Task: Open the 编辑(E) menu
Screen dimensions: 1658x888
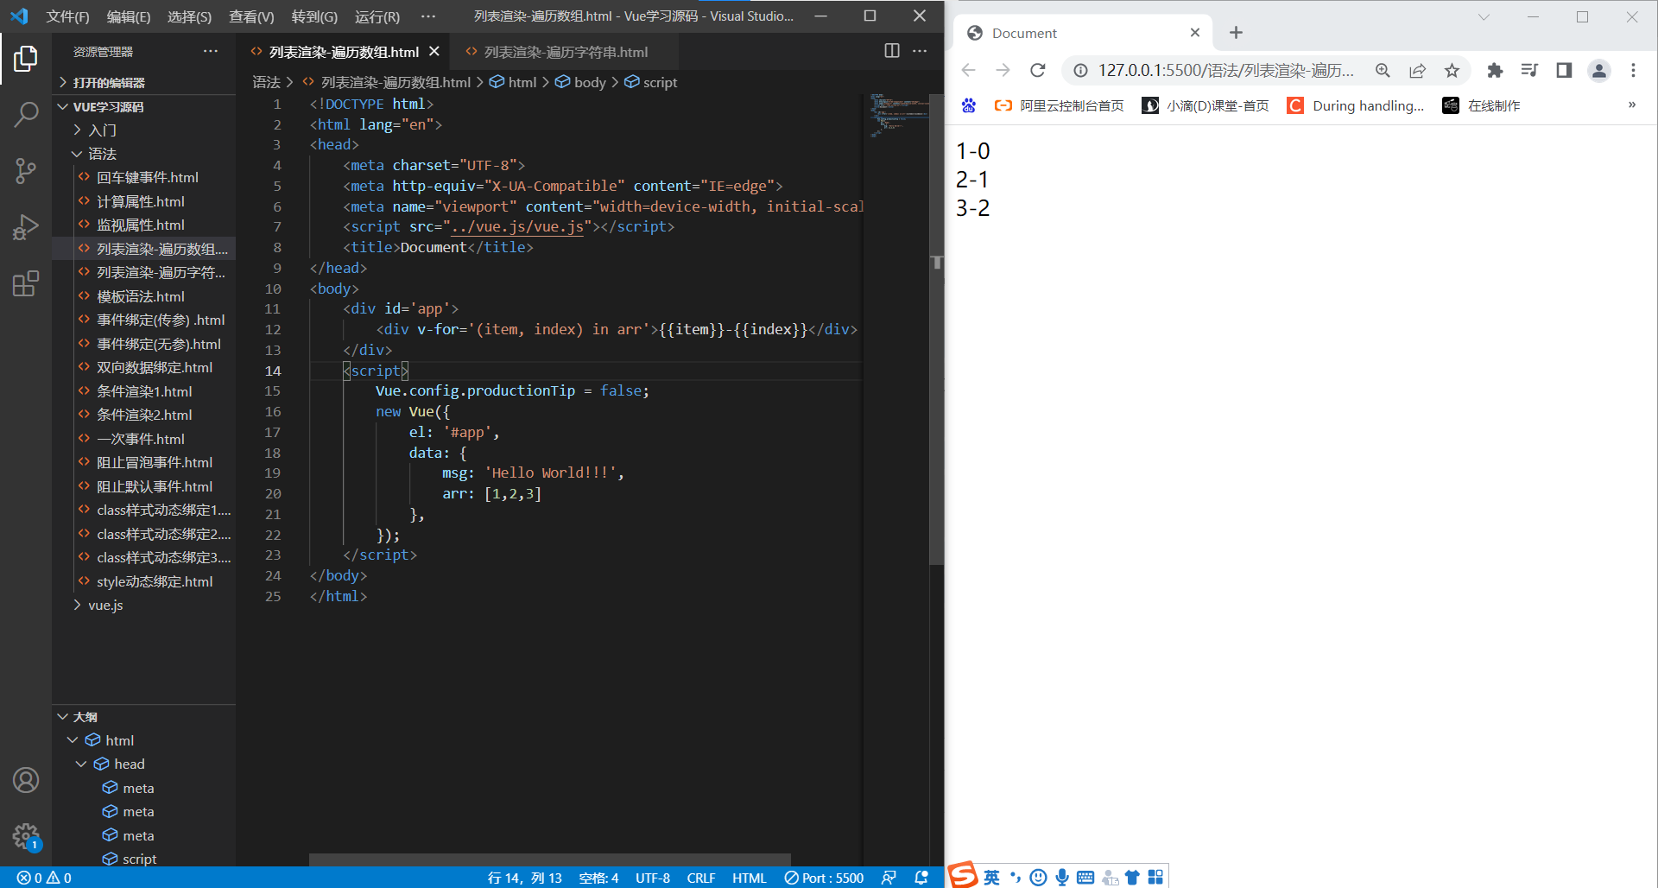Action: coord(128,16)
